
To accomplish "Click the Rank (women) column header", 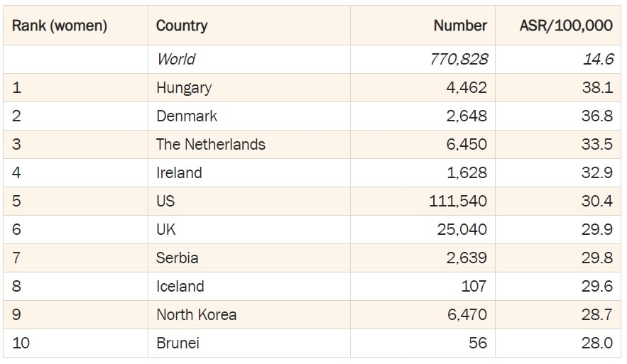I will coord(60,26).
